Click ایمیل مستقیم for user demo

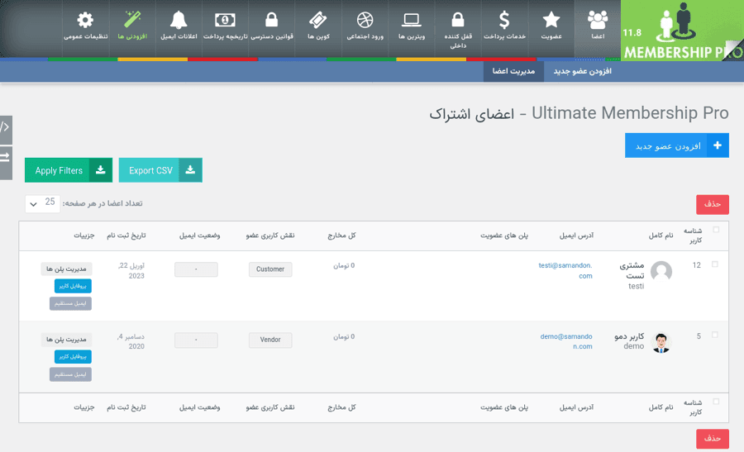point(70,374)
